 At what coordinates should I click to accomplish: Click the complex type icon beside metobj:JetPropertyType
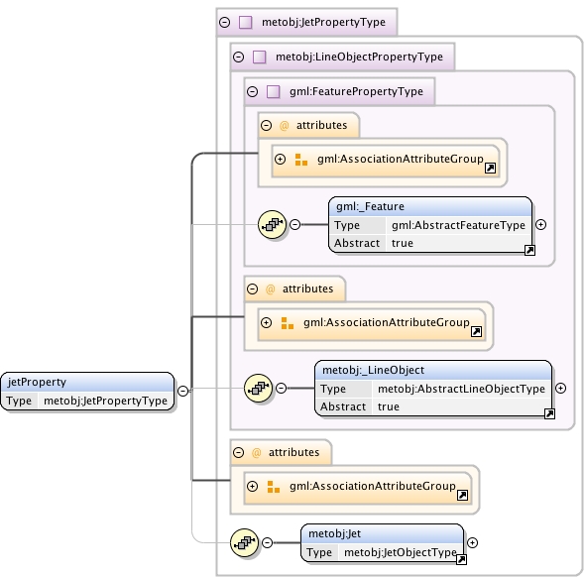pyautogui.click(x=245, y=23)
